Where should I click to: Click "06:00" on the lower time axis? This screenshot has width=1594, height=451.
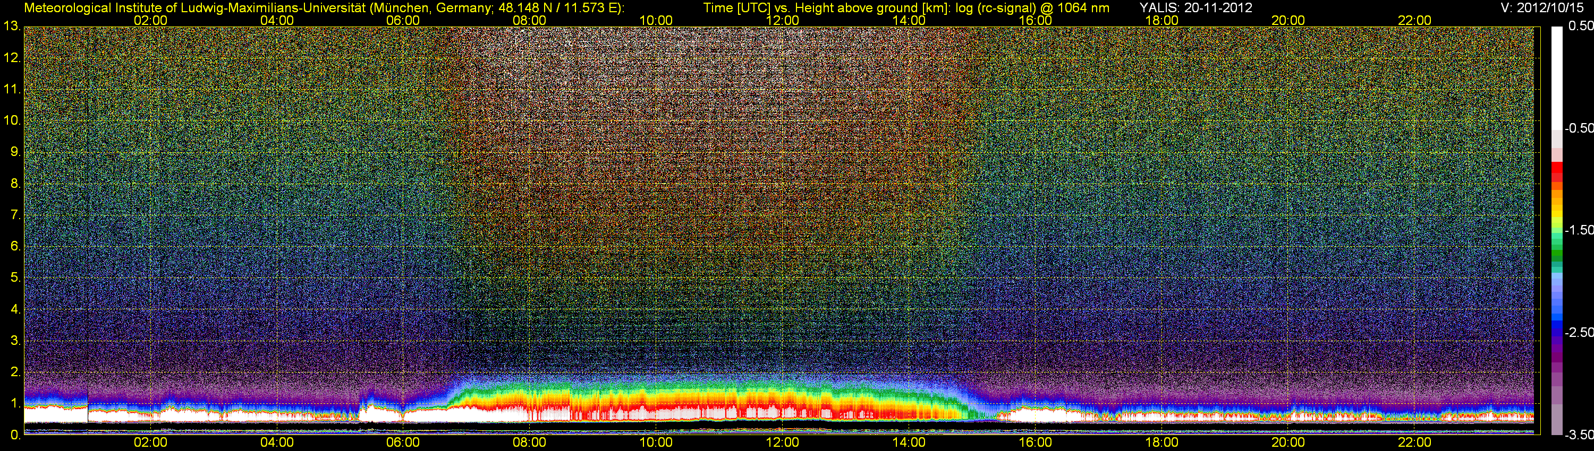tap(403, 443)
